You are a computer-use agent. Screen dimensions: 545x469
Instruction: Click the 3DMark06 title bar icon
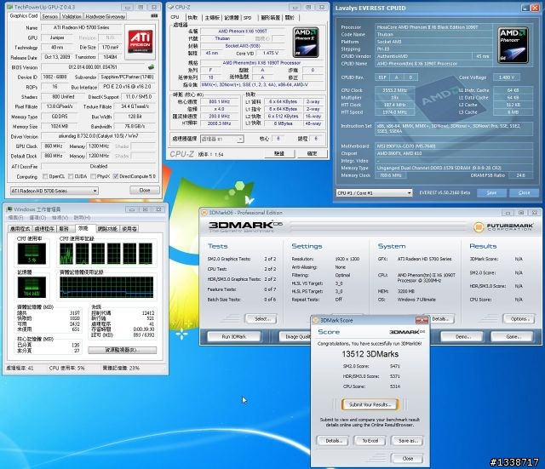coord(204,213)
